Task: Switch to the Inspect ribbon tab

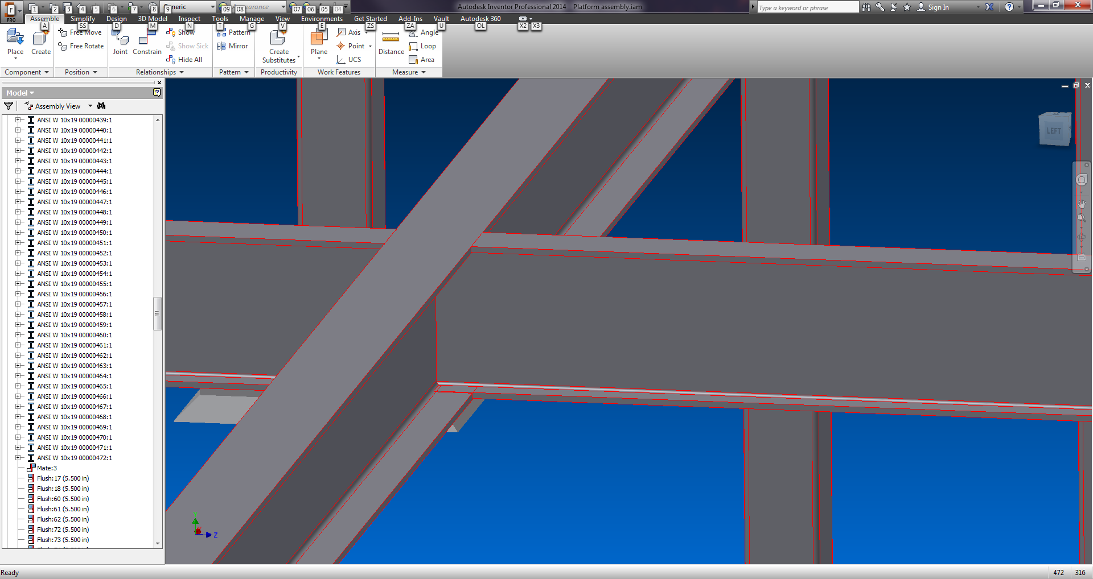Action: pyautogui.click(x=188, y=18)
